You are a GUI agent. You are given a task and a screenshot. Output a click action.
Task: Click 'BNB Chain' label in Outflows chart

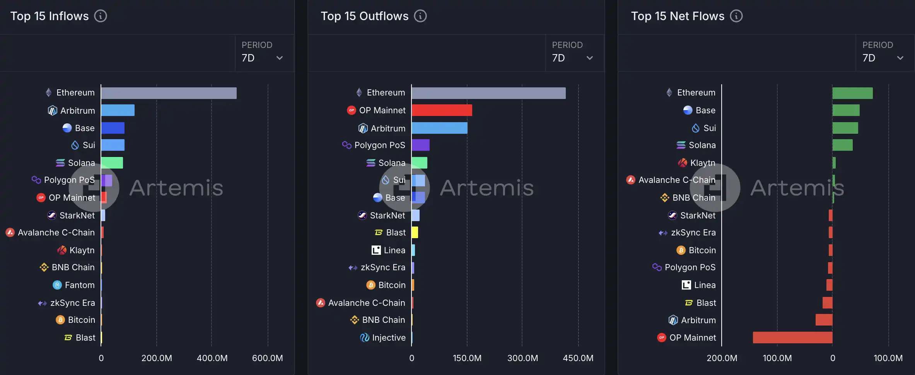(384, 320)
